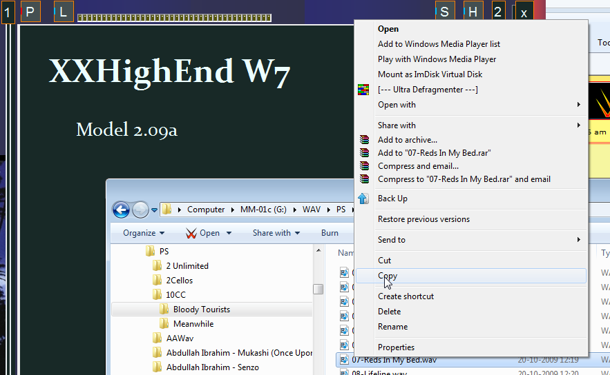Click the Ultra Defragmenter colored icon
Image resolution: width=610 pixels, height=375 pixels.
(363, 90)
